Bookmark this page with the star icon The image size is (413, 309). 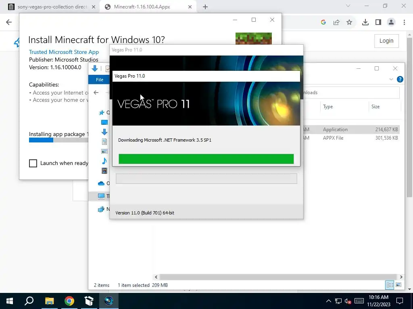pyautogui.click(x=349, y=23)
